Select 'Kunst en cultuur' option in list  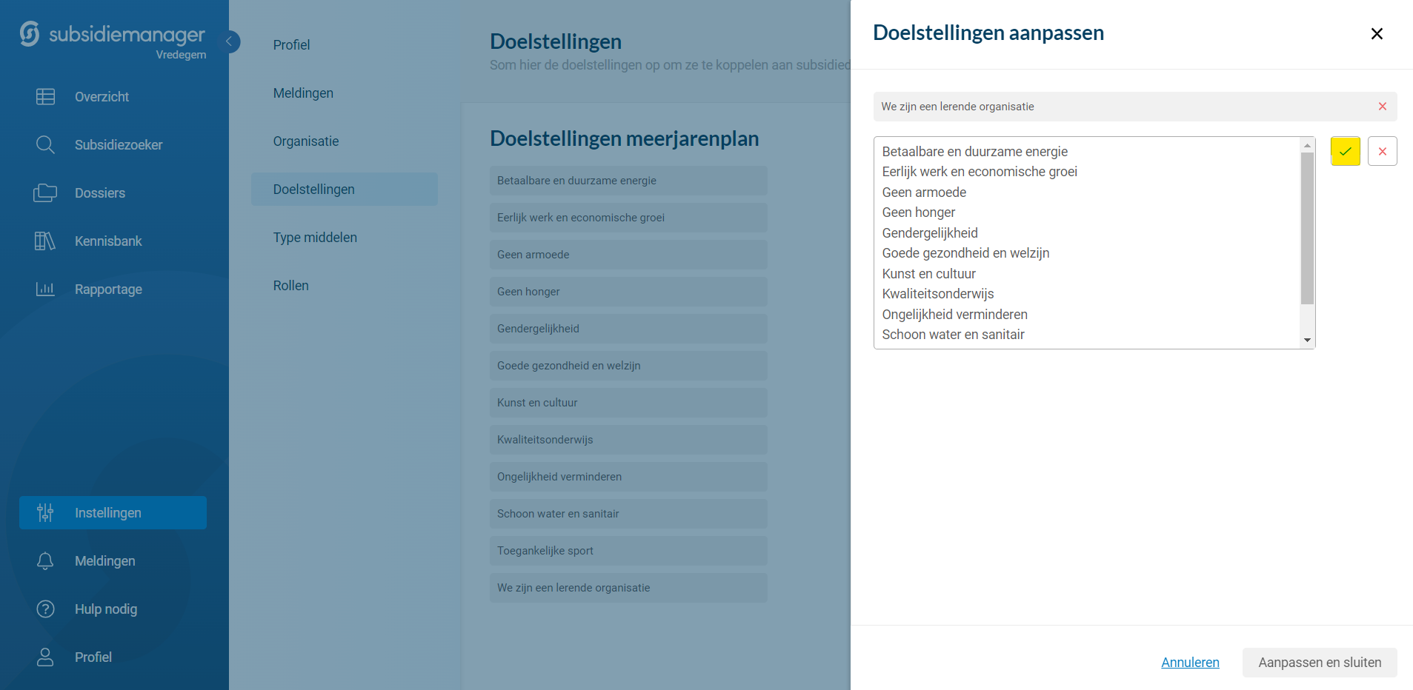click(928, 274)
